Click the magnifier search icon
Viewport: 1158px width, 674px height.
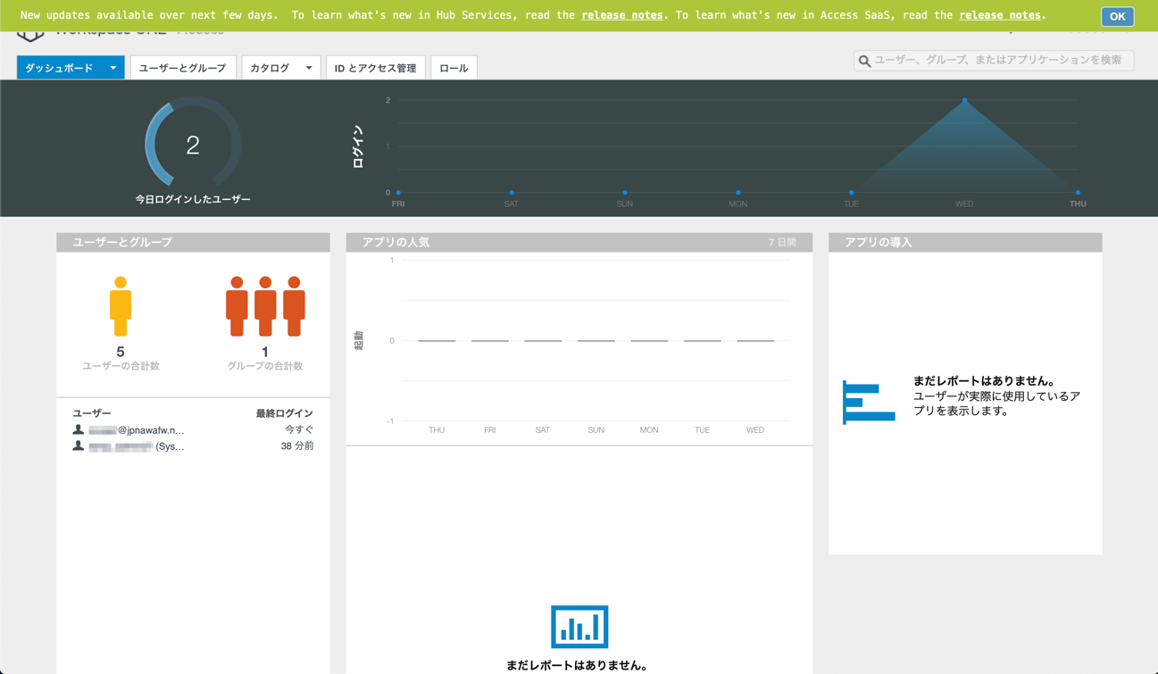pyautogui.click(x=864, y=61)
